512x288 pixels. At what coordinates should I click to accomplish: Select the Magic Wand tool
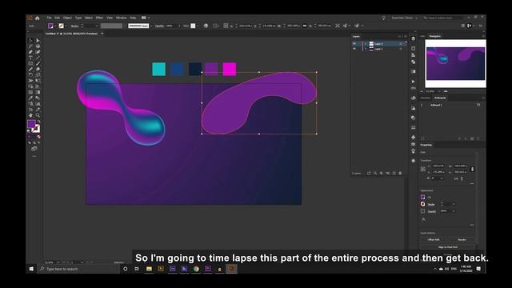coord(30,46)
